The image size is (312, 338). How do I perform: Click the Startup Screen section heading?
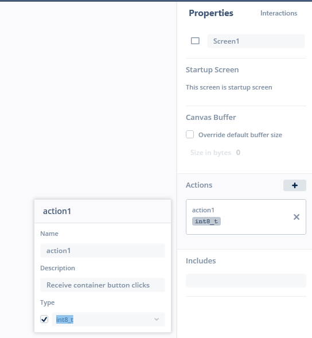212,70
